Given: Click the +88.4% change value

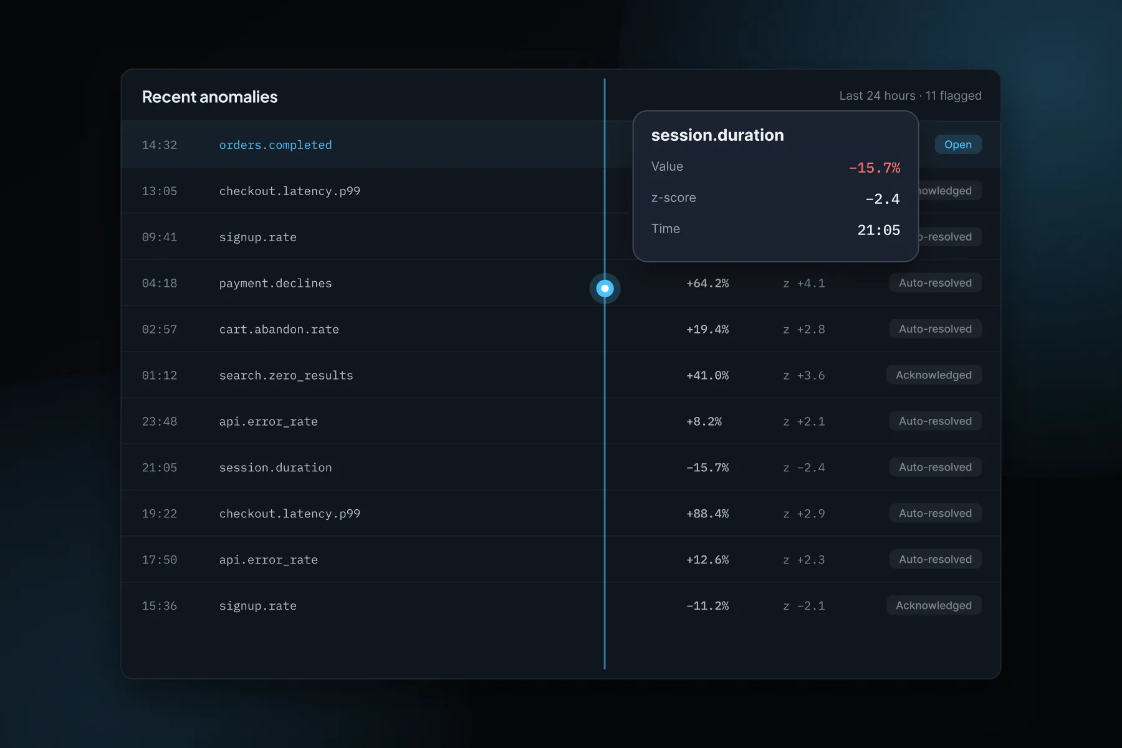Looking at the screenshot, I should 707,514.
